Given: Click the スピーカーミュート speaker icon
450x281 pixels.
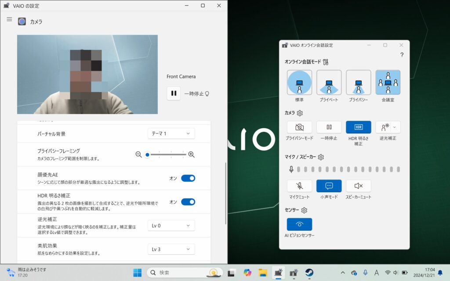Looking at the screenshot, I should pos(358,186).
